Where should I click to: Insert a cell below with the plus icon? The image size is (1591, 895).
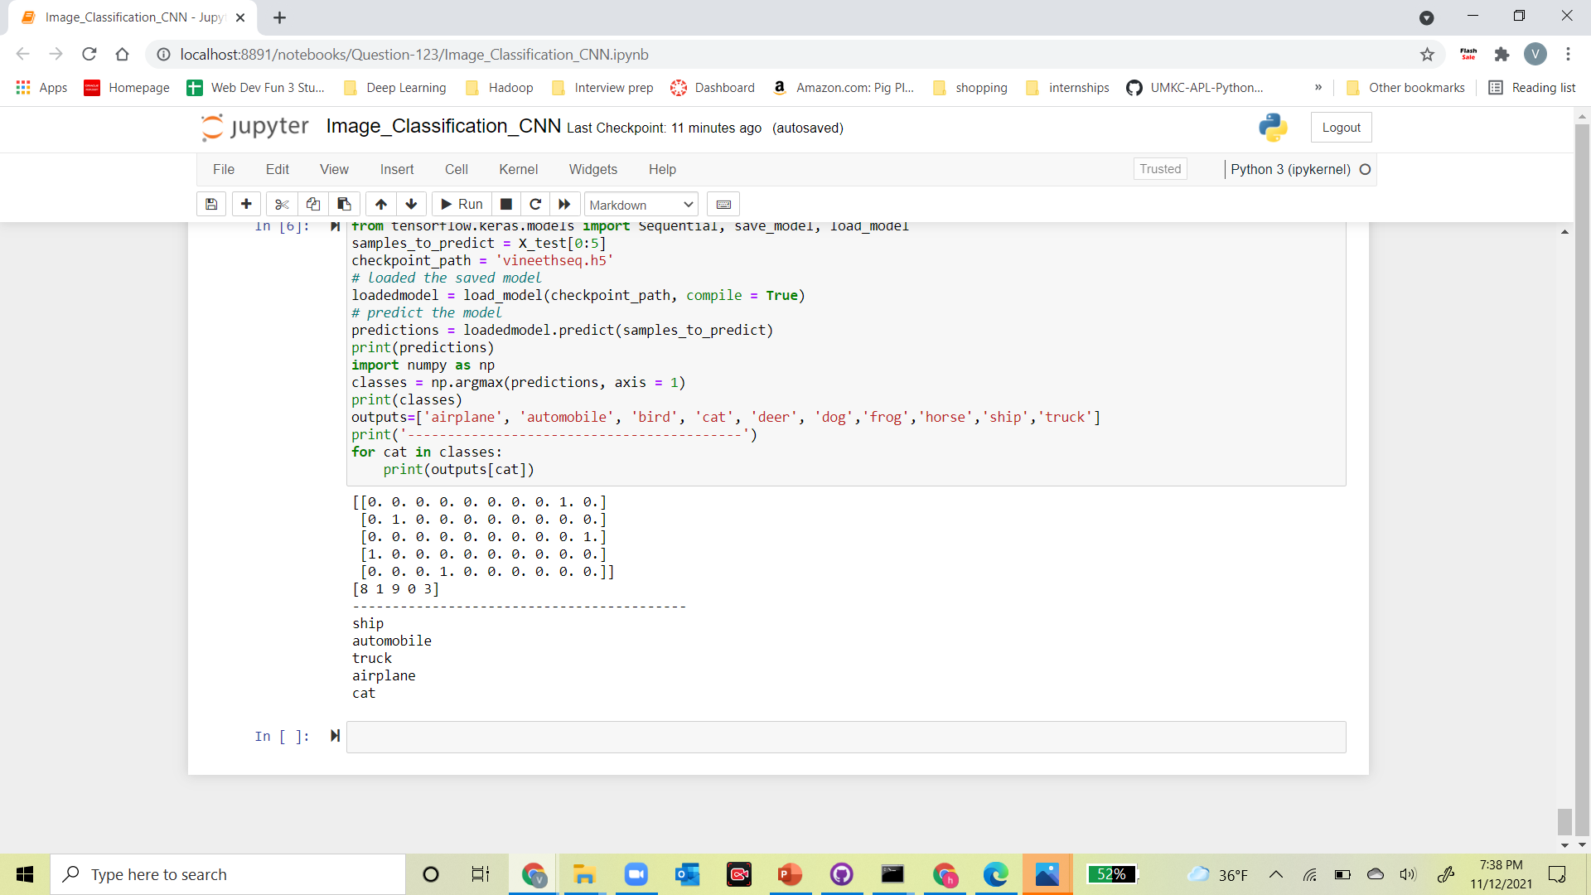246,204
